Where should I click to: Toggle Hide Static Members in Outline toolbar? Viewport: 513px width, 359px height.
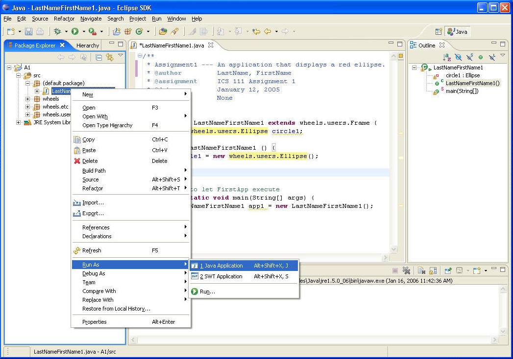click(x=470, y=57)
